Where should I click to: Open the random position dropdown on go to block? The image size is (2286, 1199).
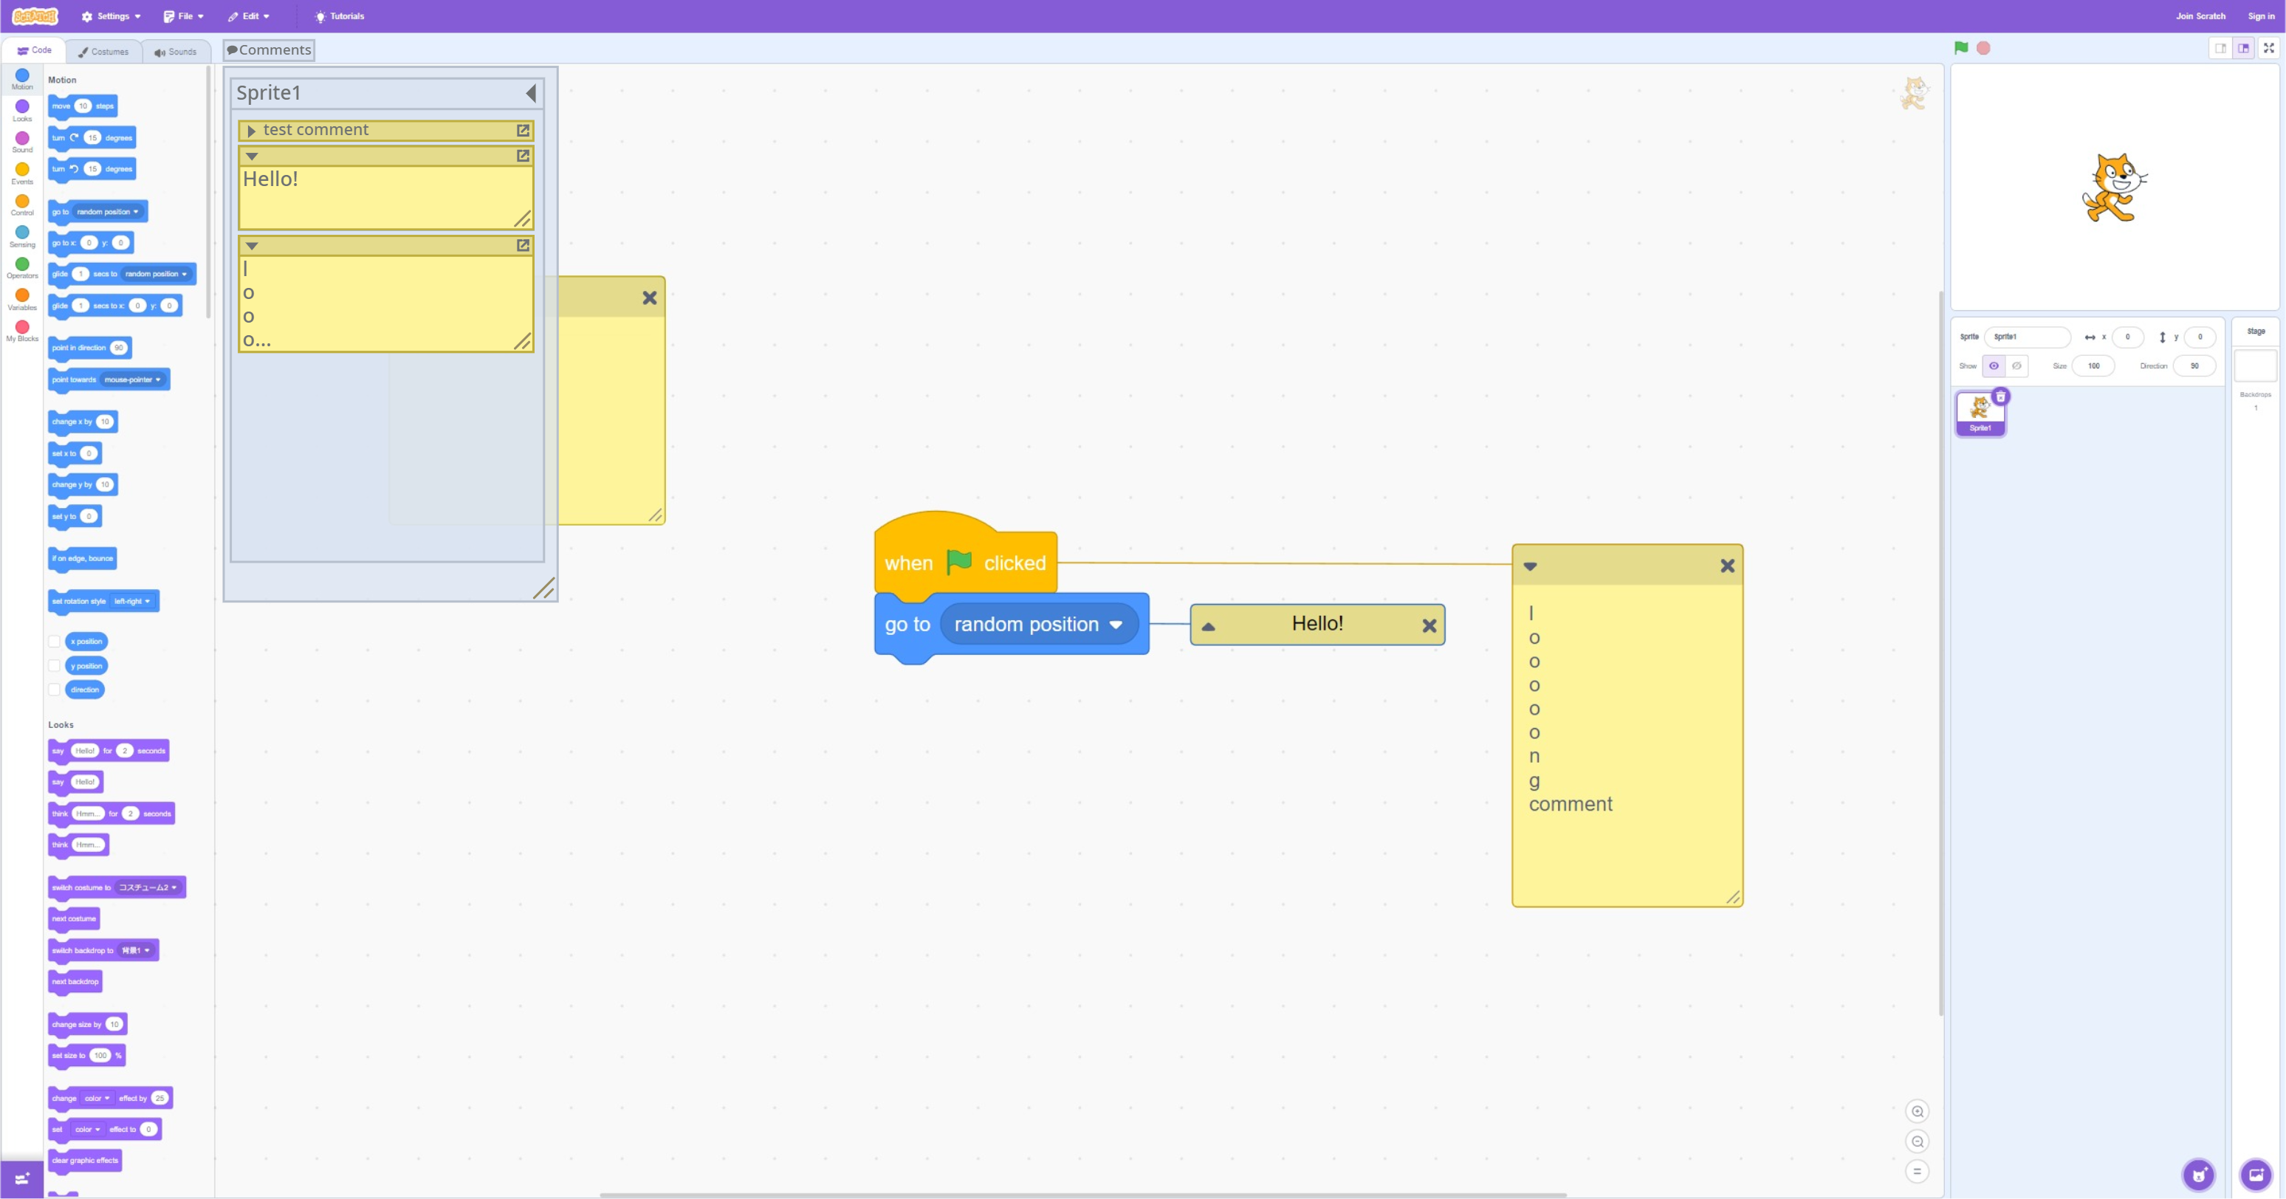click(1116, 625)
